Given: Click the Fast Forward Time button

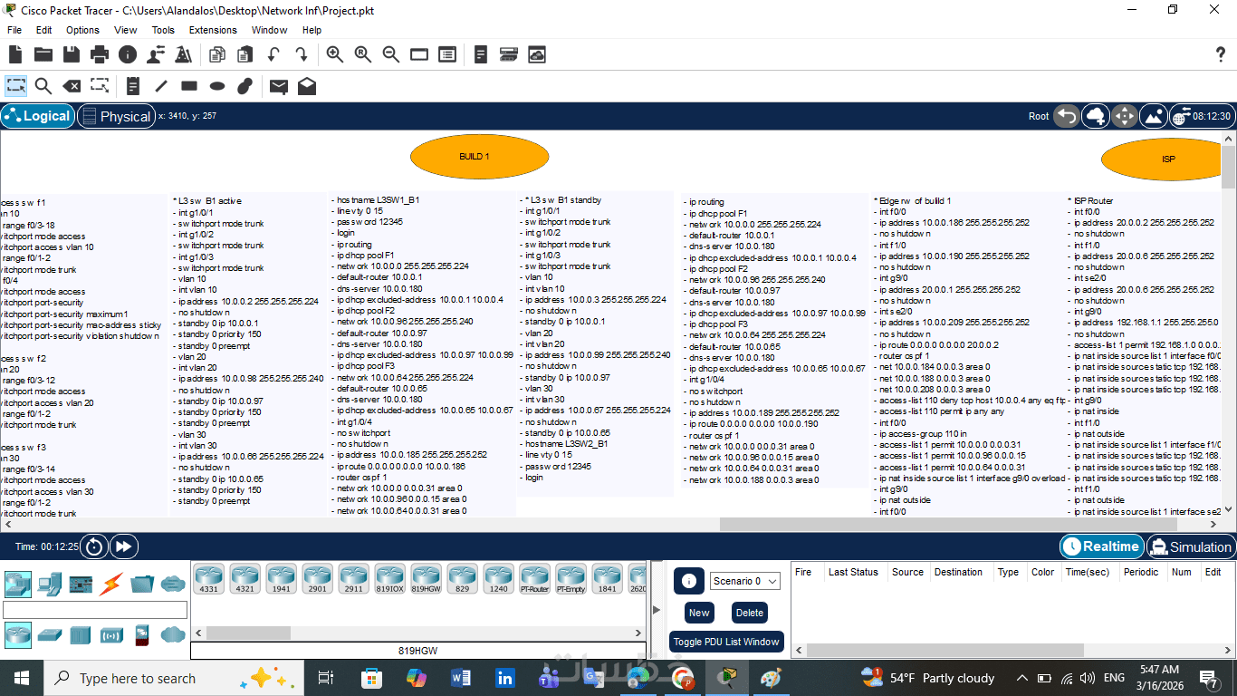Looking at the screenshot, I should coord(124,546).
